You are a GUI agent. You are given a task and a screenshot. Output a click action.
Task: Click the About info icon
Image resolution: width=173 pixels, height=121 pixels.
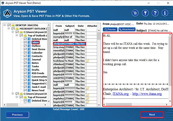pos(165,13)
